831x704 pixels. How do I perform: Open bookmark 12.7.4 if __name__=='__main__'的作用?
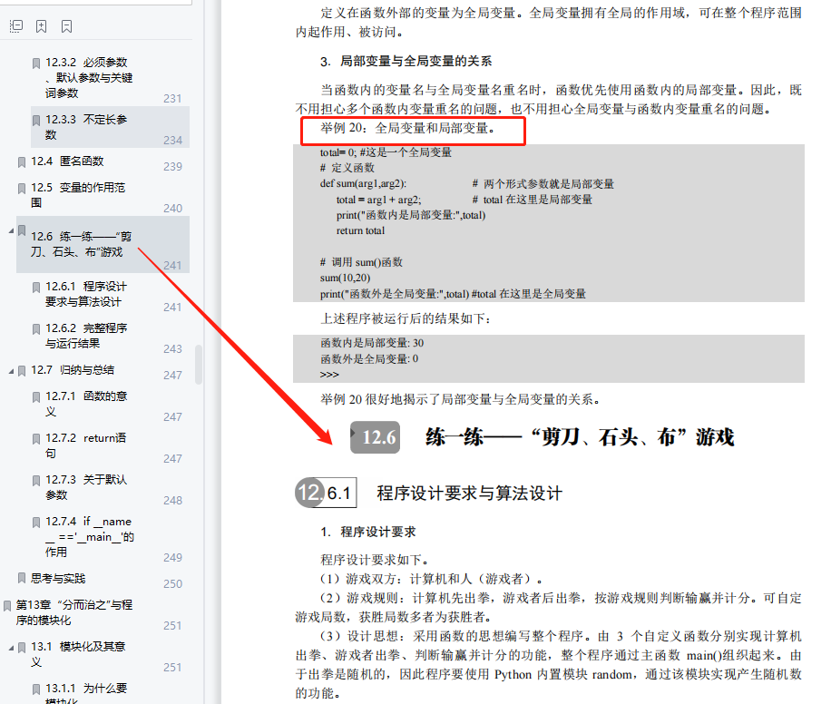[90, 536]
